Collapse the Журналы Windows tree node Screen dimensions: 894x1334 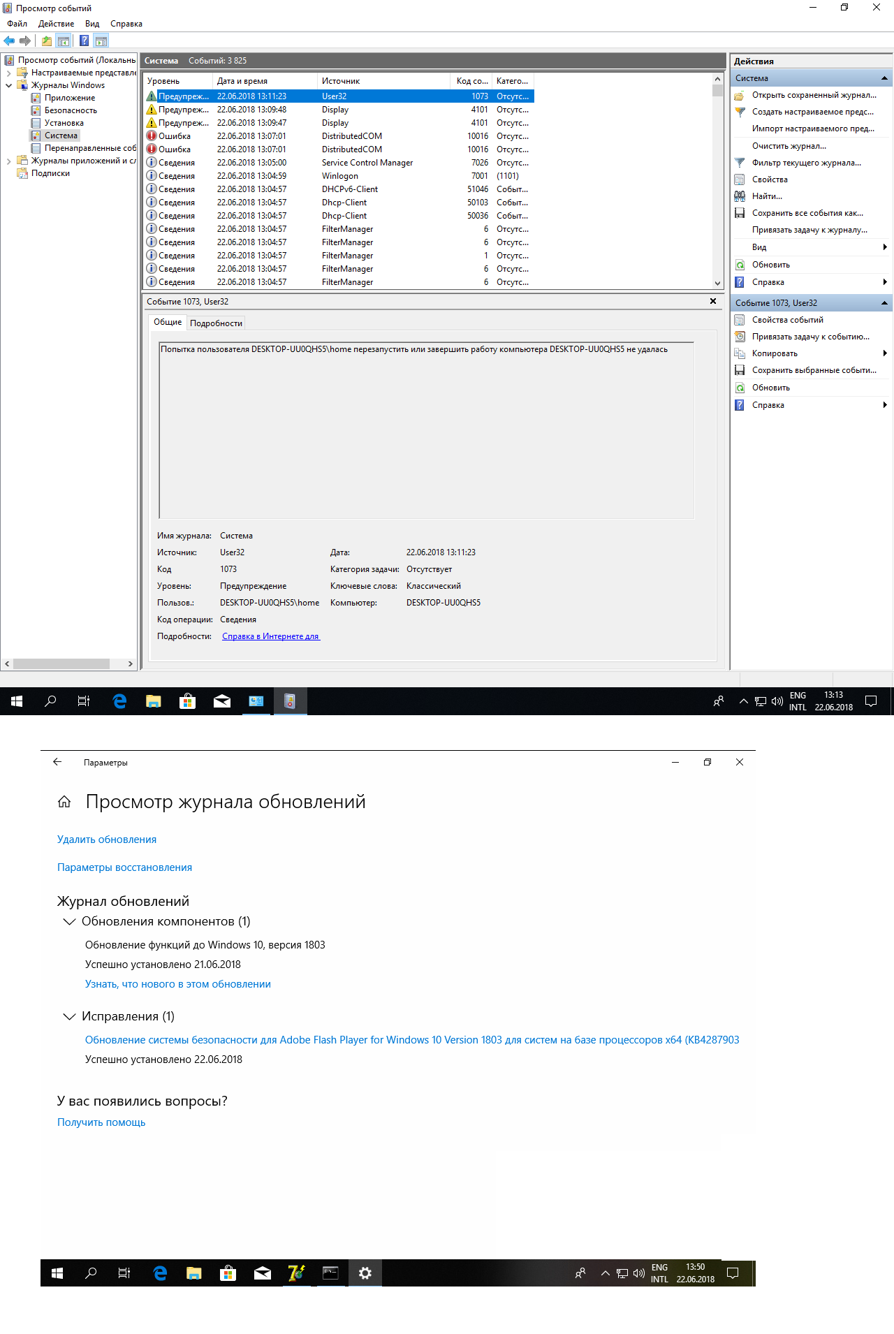pos(8,85)
